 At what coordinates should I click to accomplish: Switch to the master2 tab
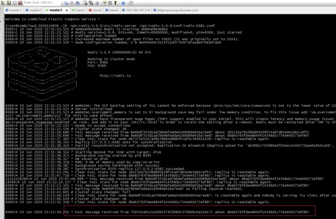(34, 10)
